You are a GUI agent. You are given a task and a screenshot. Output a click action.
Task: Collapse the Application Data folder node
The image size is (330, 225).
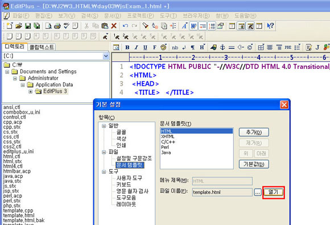pos(23,85)
